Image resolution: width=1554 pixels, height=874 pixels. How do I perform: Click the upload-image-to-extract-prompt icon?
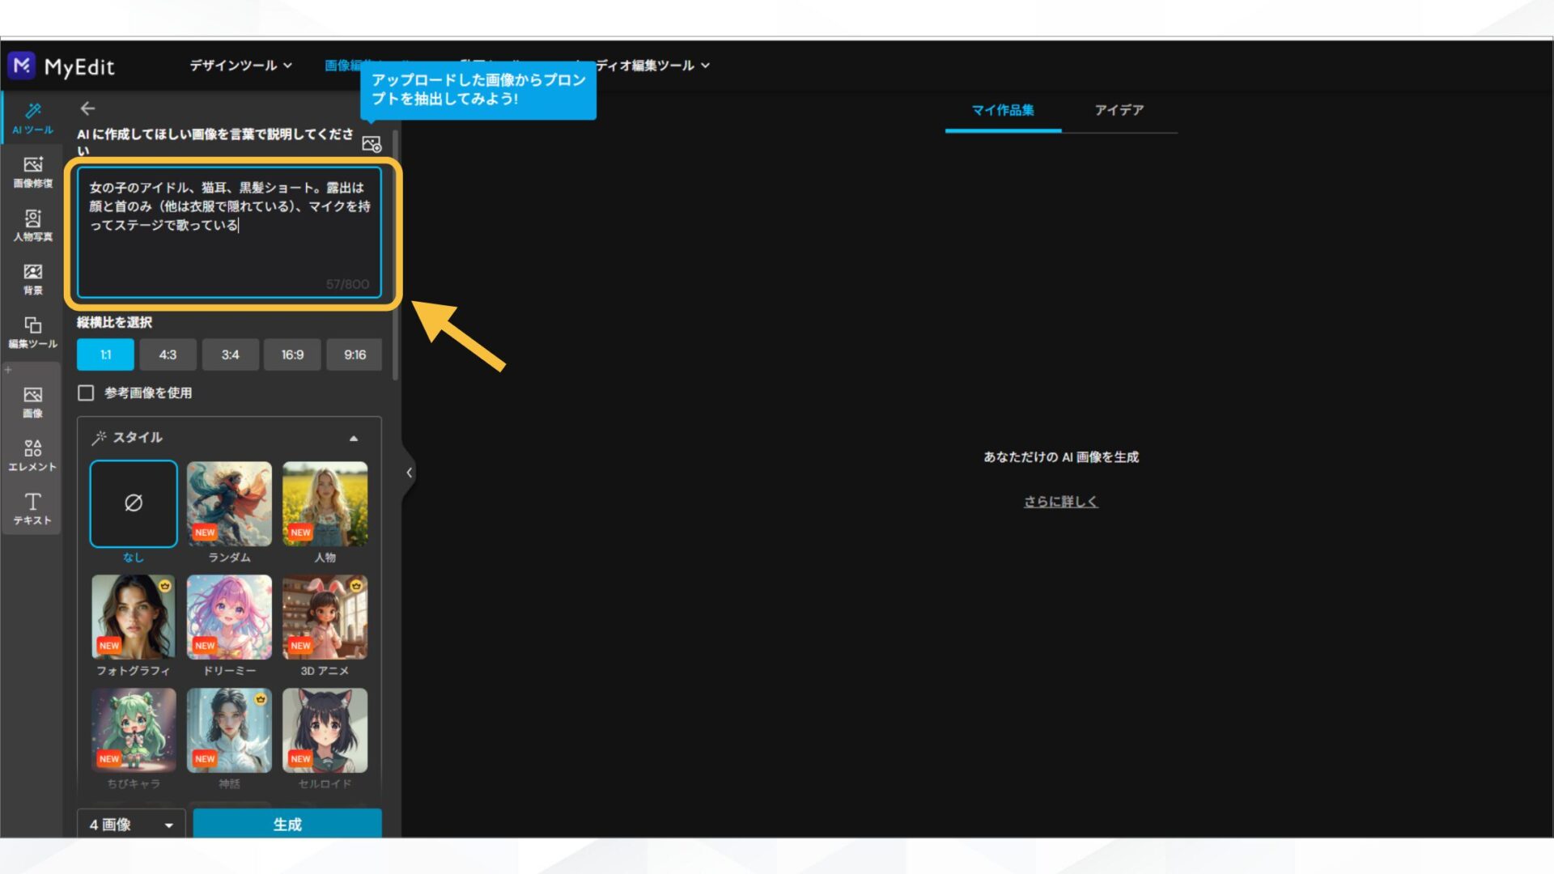click(x=372, y=142)
